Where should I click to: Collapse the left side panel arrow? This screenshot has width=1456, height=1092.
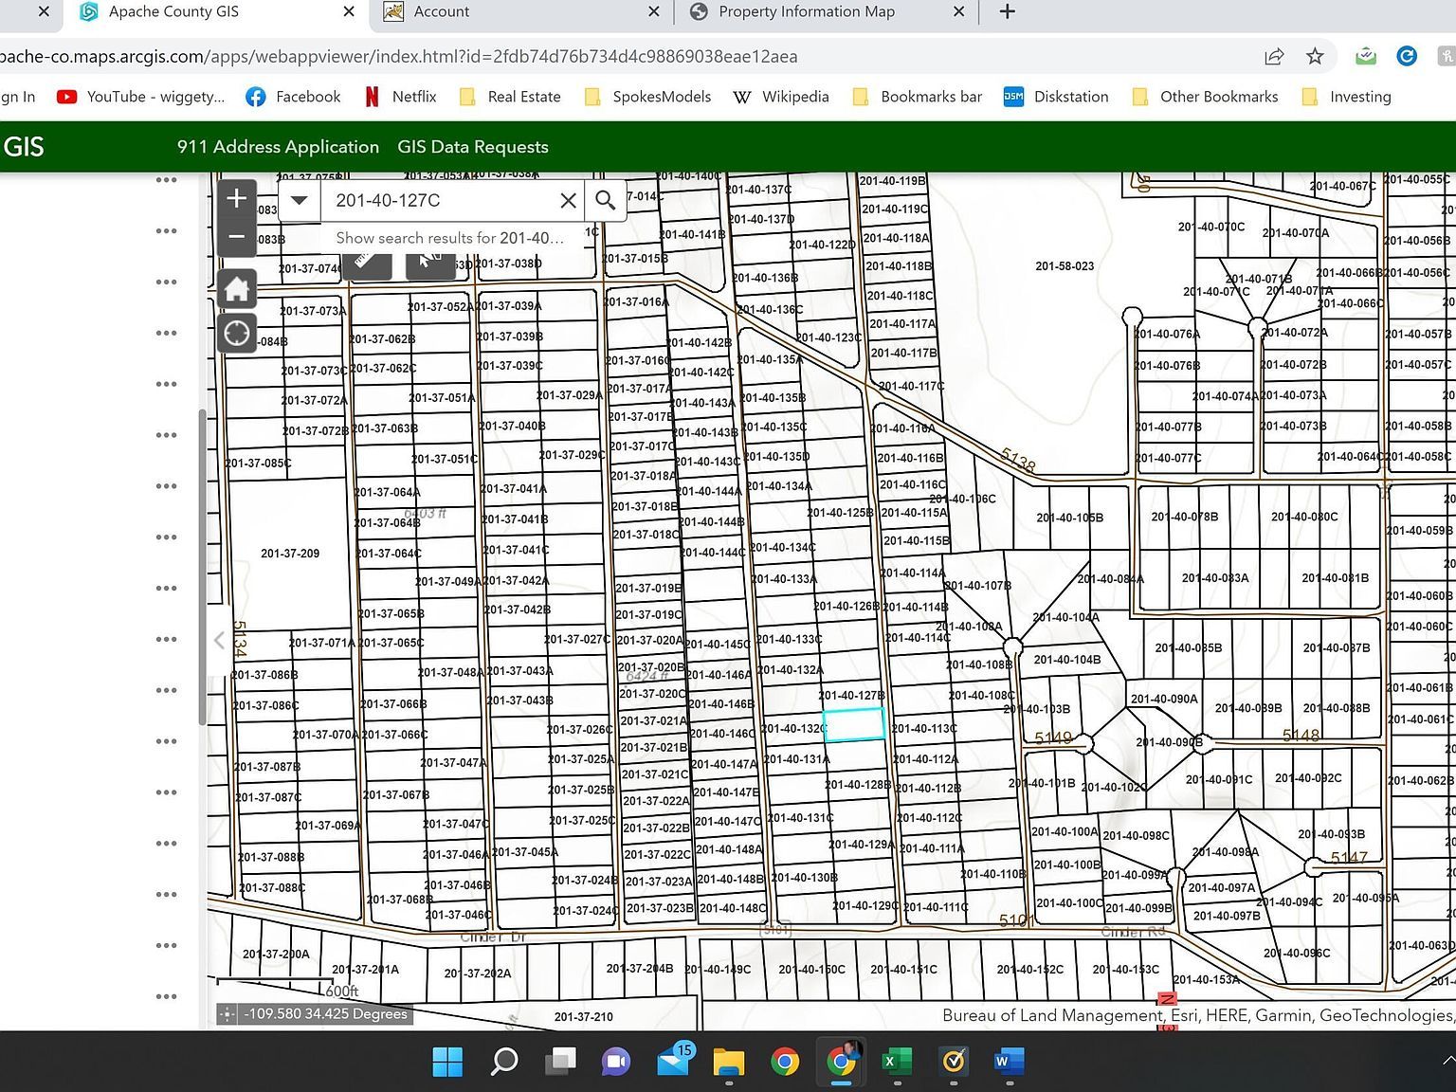coord(219,641)
